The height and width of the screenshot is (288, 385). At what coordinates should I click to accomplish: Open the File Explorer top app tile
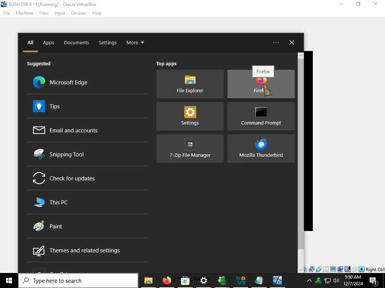(190, 84)
